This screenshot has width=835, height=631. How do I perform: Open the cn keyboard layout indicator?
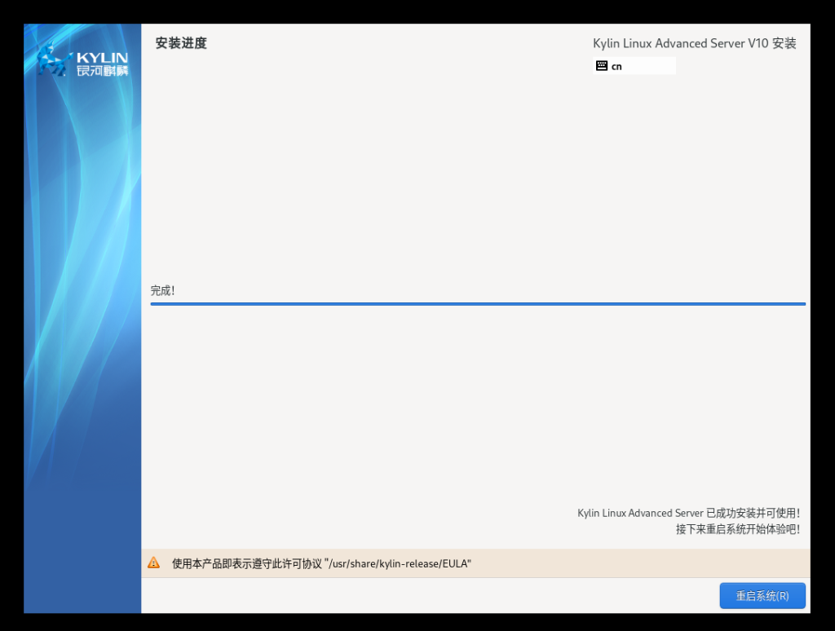point(634,65)
